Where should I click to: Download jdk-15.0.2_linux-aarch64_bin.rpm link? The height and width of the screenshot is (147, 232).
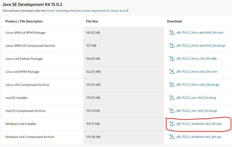200,32
